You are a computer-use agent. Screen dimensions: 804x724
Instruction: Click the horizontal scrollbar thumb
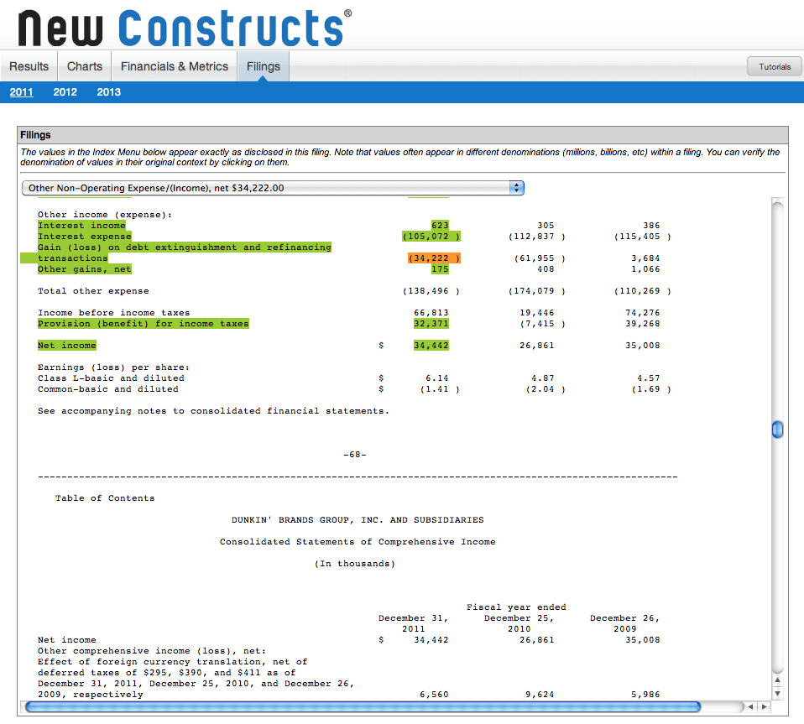pos(363,707)
